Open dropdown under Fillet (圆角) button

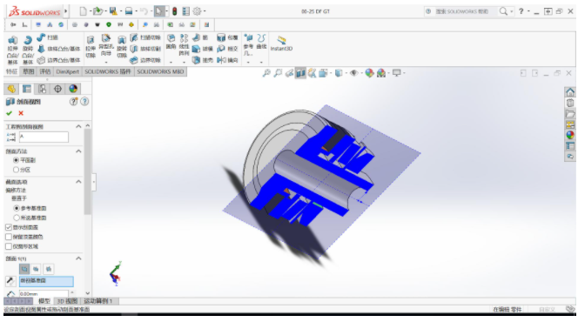pos(171,62)
